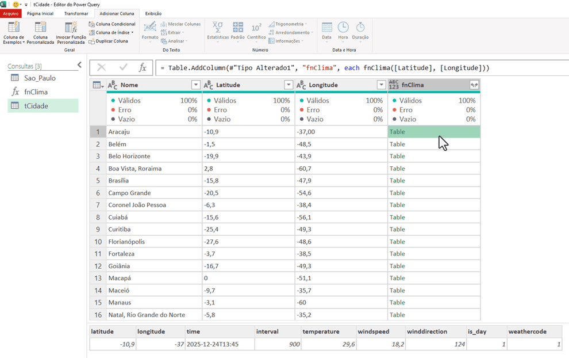Expand the fnClima column tables
This screenshot has width=569, height=358.
pyautogui.click(x=474, y=85)
